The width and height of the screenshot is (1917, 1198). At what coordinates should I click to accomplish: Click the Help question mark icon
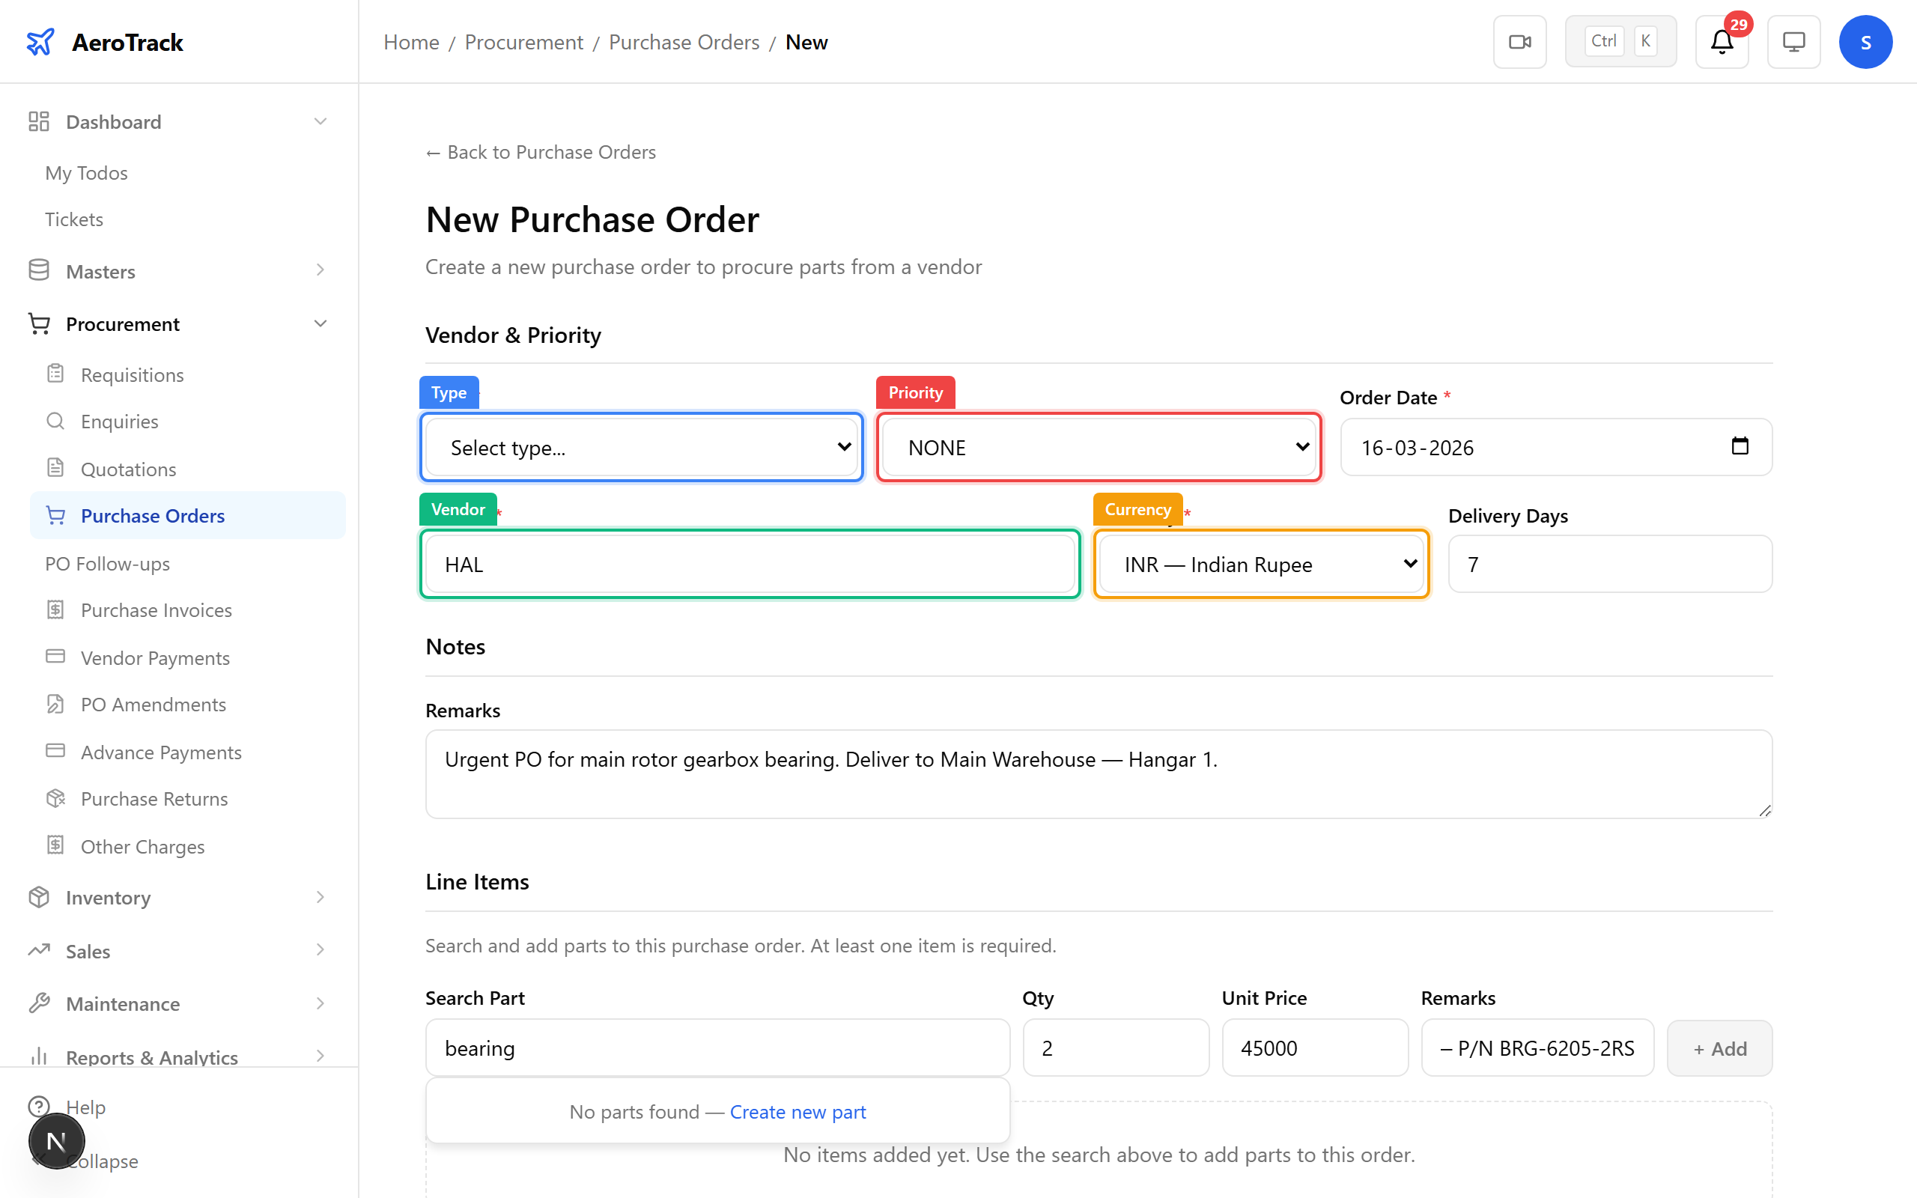click(40, 1107)
